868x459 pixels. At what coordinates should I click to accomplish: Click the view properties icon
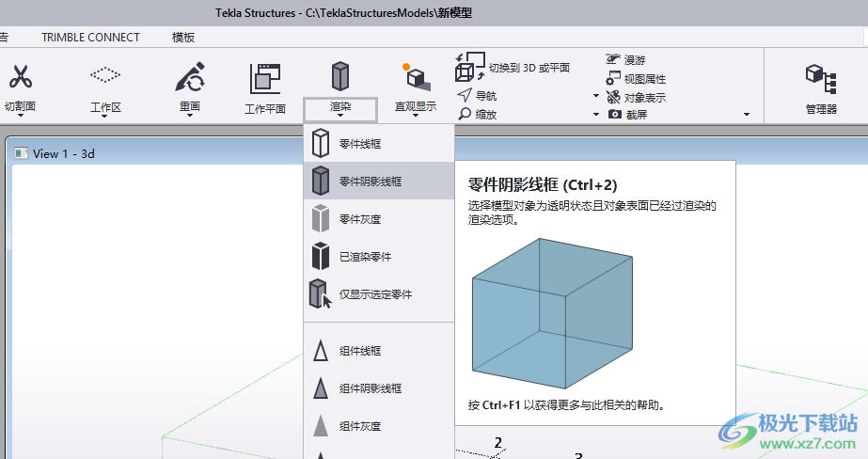click(x=613, y=78)
